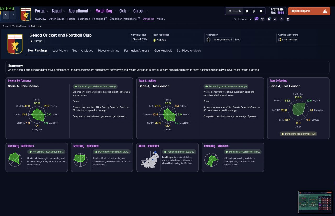Click Andrea Bianchi's portrait avatar
This screenshot has width=335, height=216.
209,40
